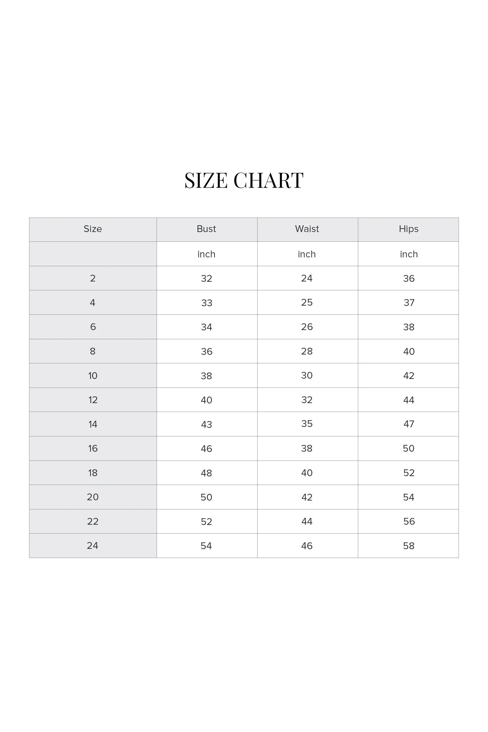Click the SIZE CHART title
Image resolution: width=488 pixels, height=732 pixels.
[x=244, y=180]
